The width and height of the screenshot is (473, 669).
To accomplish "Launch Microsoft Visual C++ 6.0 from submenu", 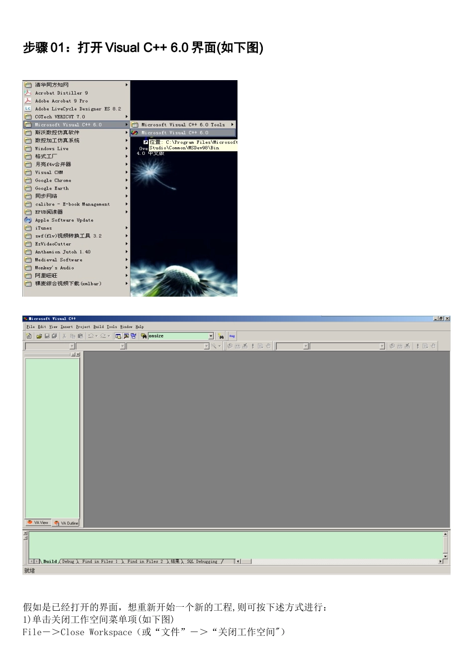I will [x=183, y=133].
